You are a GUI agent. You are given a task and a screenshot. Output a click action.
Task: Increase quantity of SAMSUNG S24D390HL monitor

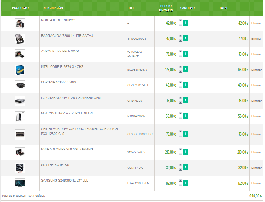[180, 181]
